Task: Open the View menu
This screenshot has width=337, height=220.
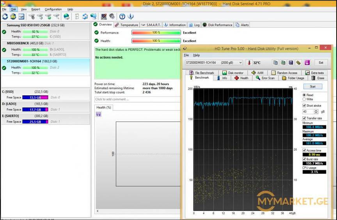Action: click(24, 9)
